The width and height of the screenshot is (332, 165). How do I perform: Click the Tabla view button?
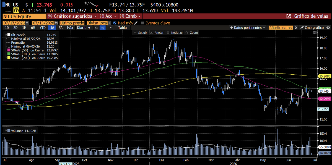(x=123, y=28)
